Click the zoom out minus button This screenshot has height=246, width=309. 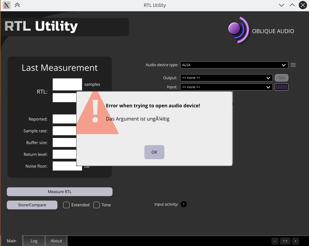click(x=275, y=241)
